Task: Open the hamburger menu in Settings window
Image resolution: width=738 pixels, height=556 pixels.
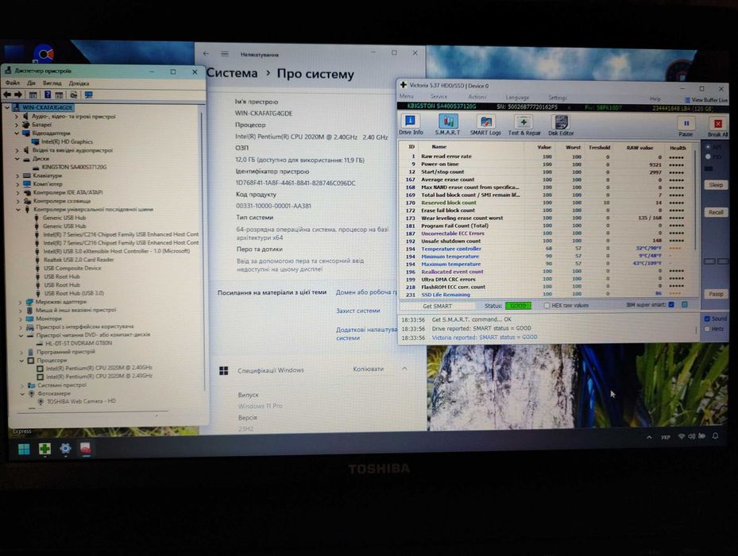Action: [x=225, y=54]
